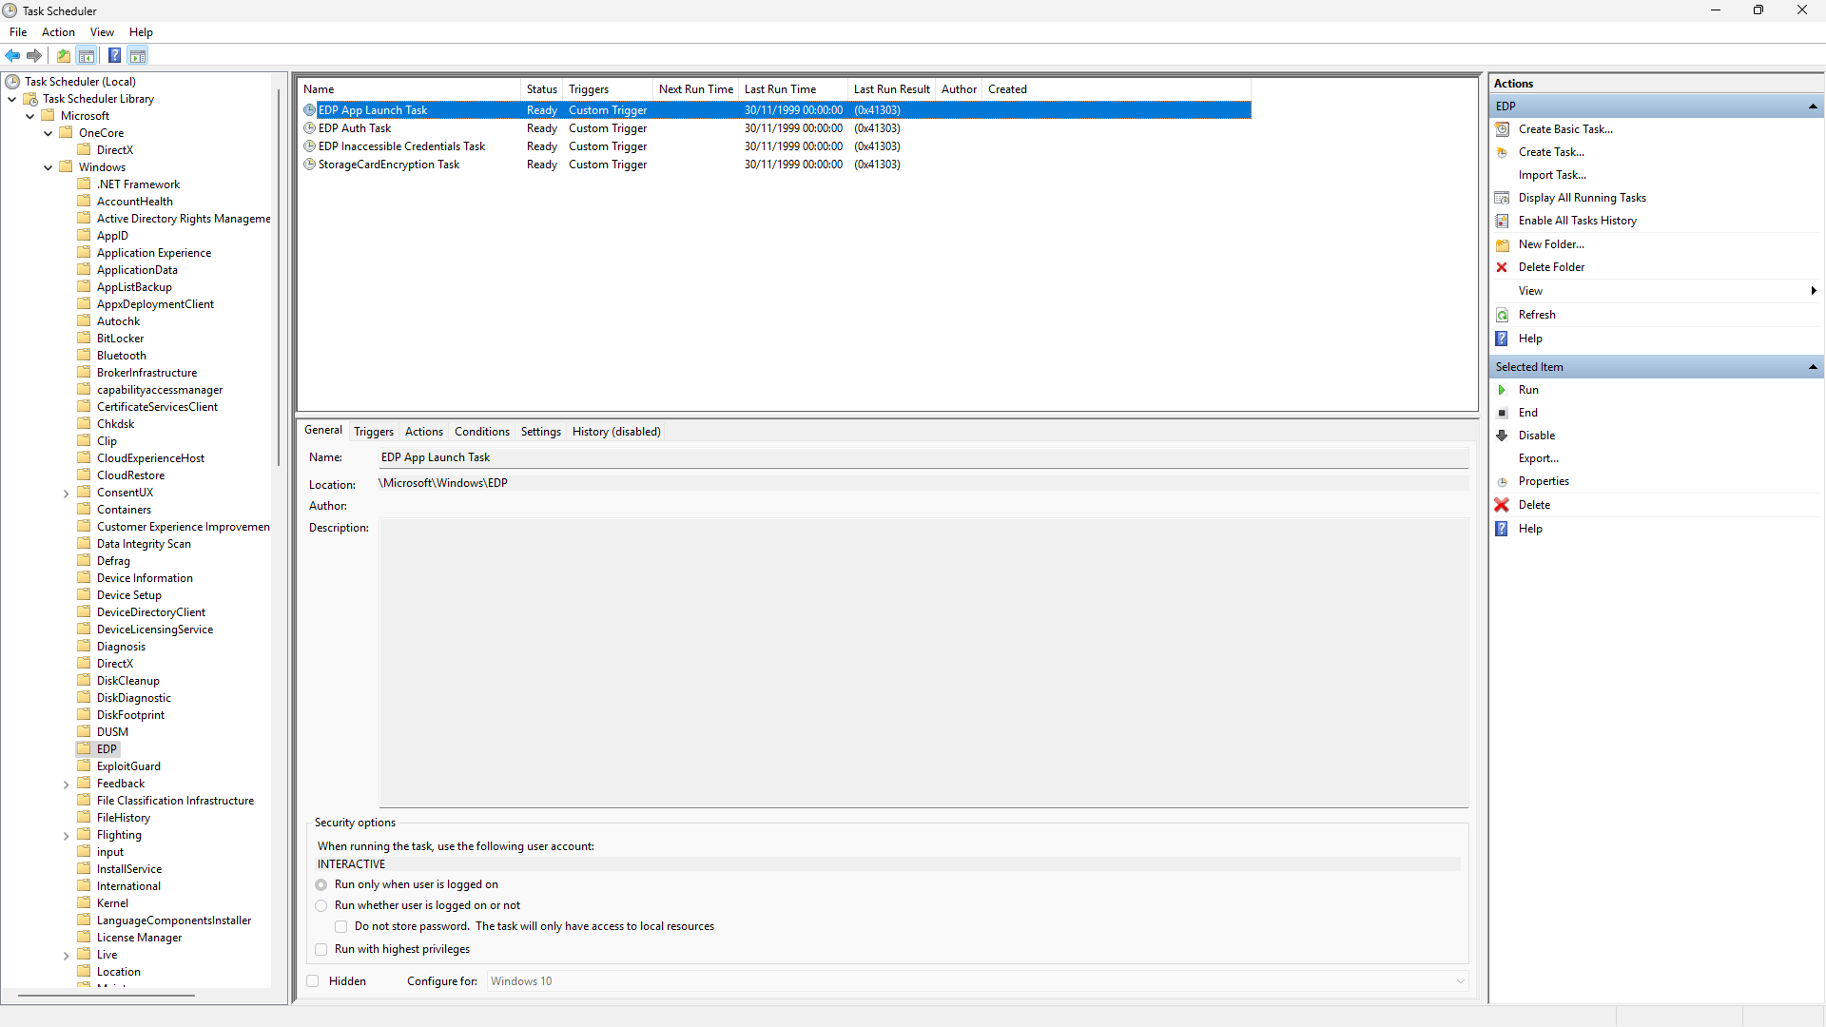Click the Disable down-arrow icon
This screenshot has height=1027, width=1826.
pos(1503,436)
